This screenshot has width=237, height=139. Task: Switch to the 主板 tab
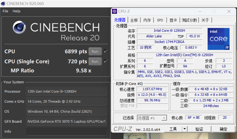(134, 20)
